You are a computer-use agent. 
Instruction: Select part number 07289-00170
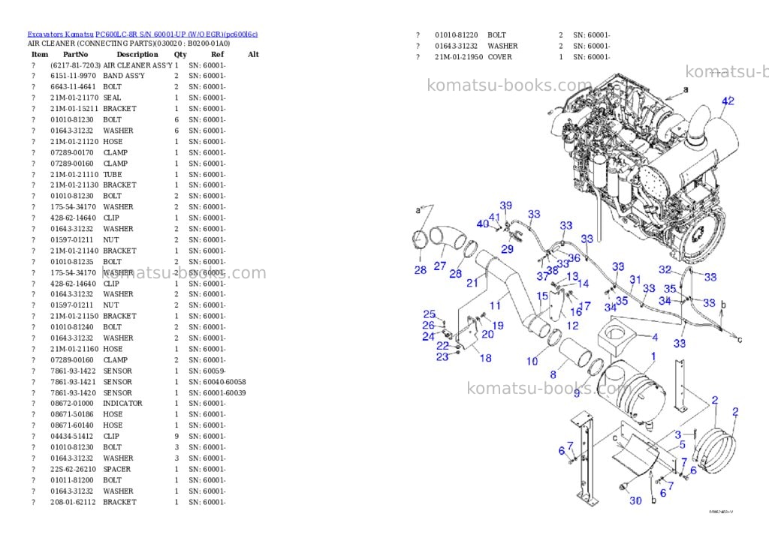click(x=71, y=152)
